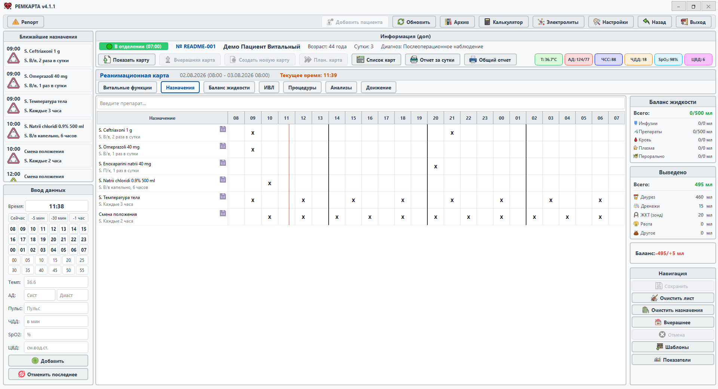Click the save icon for Omeprazoli row
Viewport: 718px width, 389px height.
[x=223, y=146]
